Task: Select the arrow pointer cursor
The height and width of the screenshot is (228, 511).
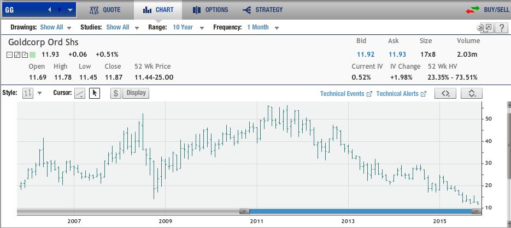Action: (95, 93)
